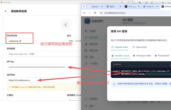171x110 pixels.
Task: Click the 备注 label
Action: point(69,36)
